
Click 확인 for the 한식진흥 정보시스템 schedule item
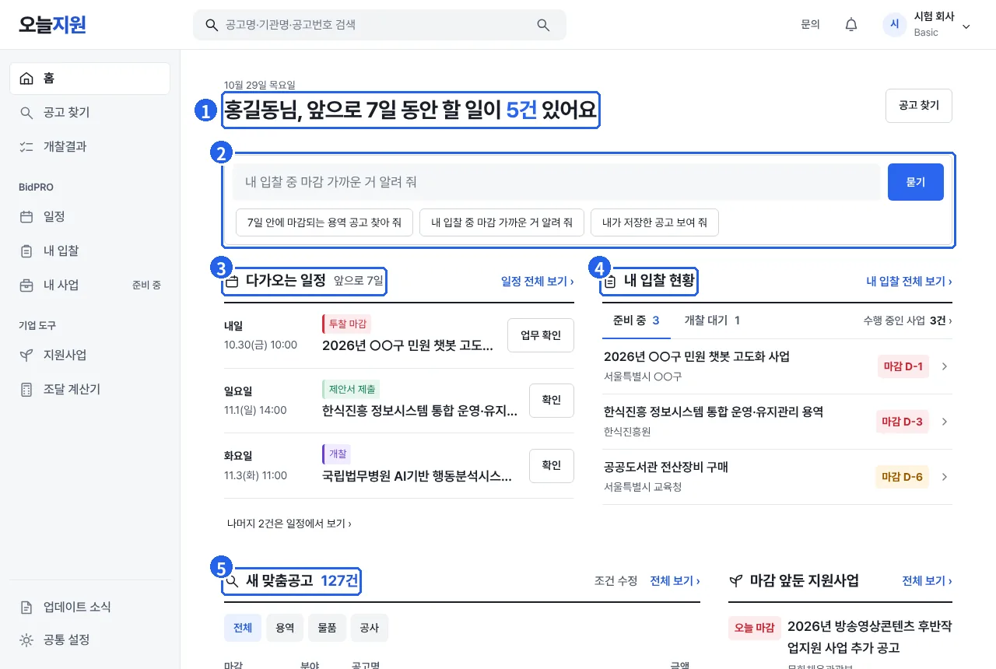pos(552,401)
